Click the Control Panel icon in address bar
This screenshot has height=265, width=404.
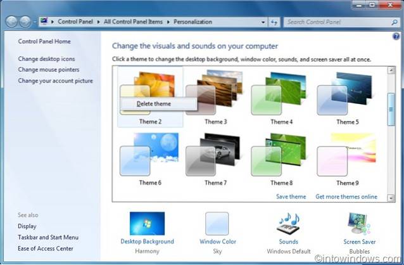44,21
